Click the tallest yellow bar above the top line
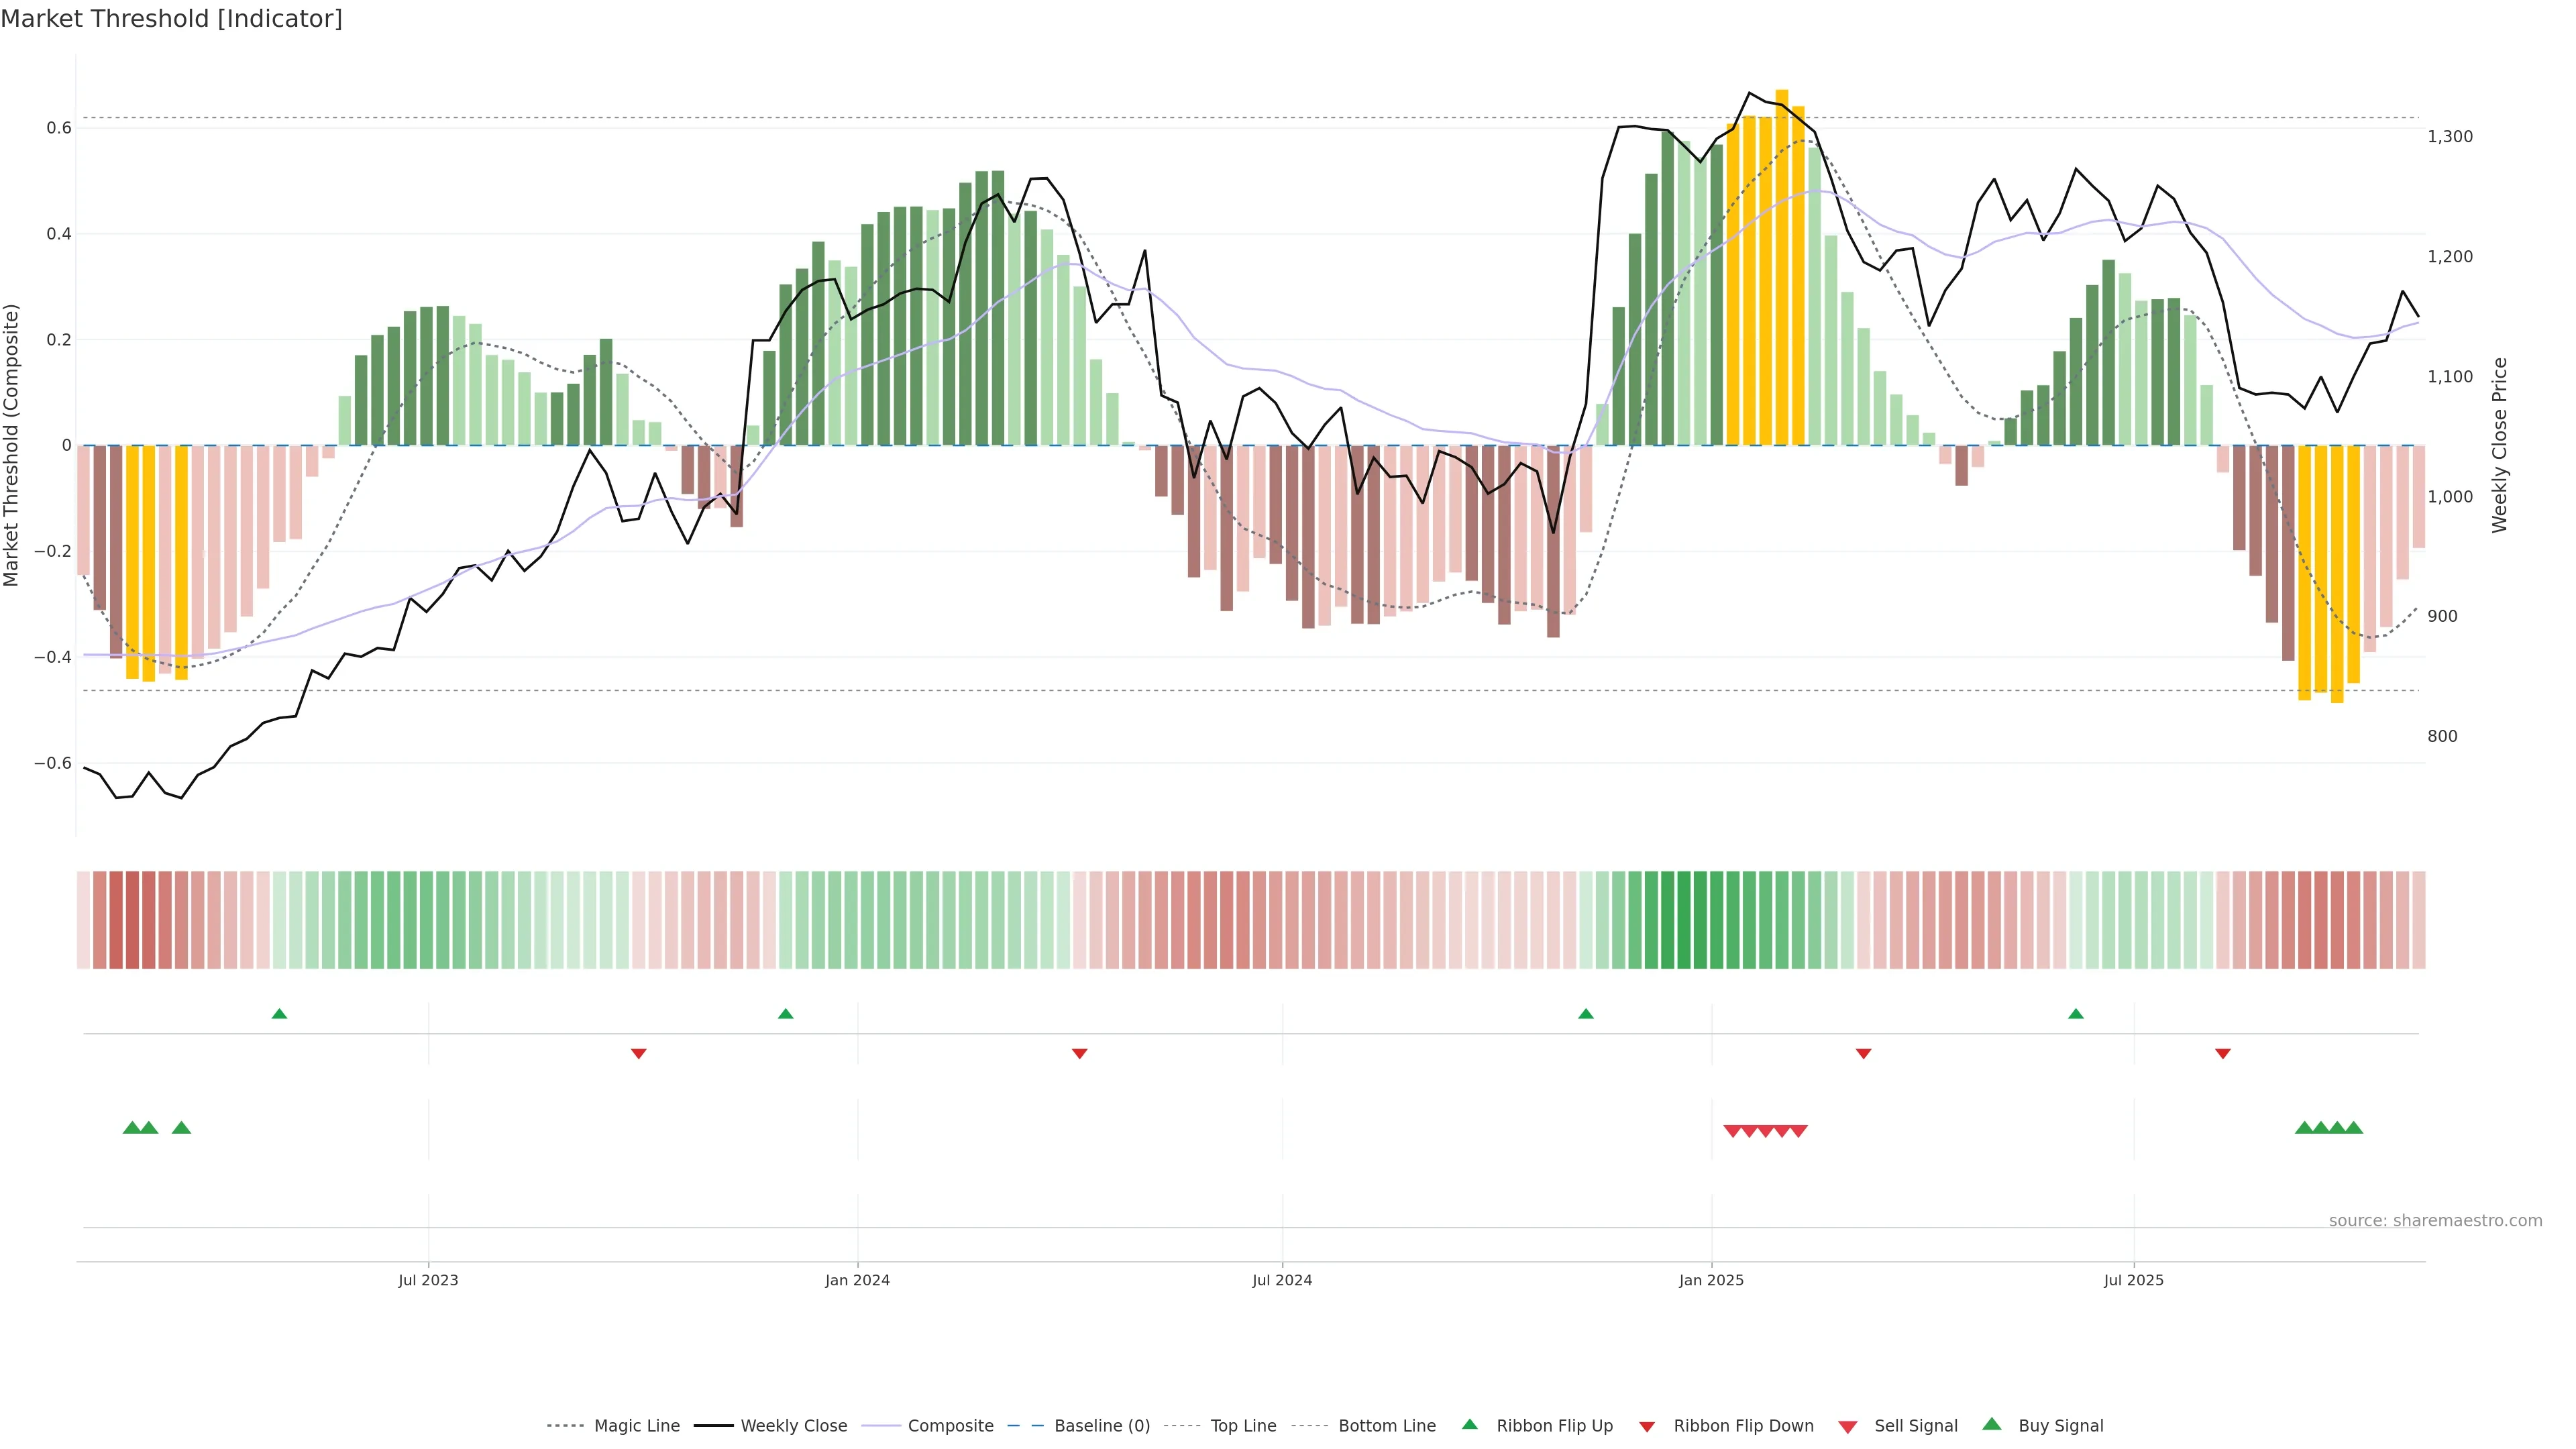Image resolution: width=2576 pixels, height=1449 pixels. pos(1781,268)
